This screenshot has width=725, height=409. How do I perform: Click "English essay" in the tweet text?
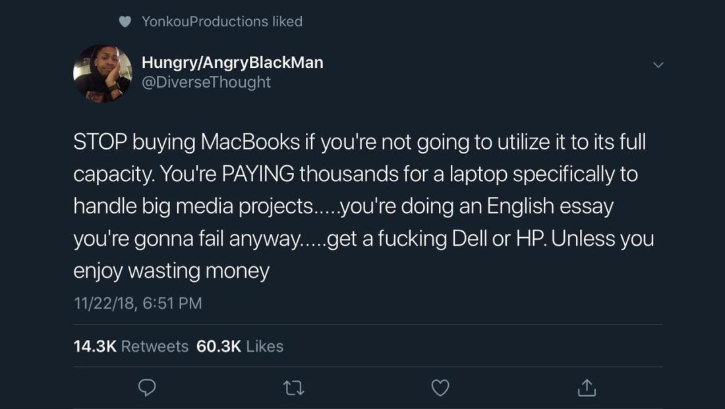click(x=550, y=206)
